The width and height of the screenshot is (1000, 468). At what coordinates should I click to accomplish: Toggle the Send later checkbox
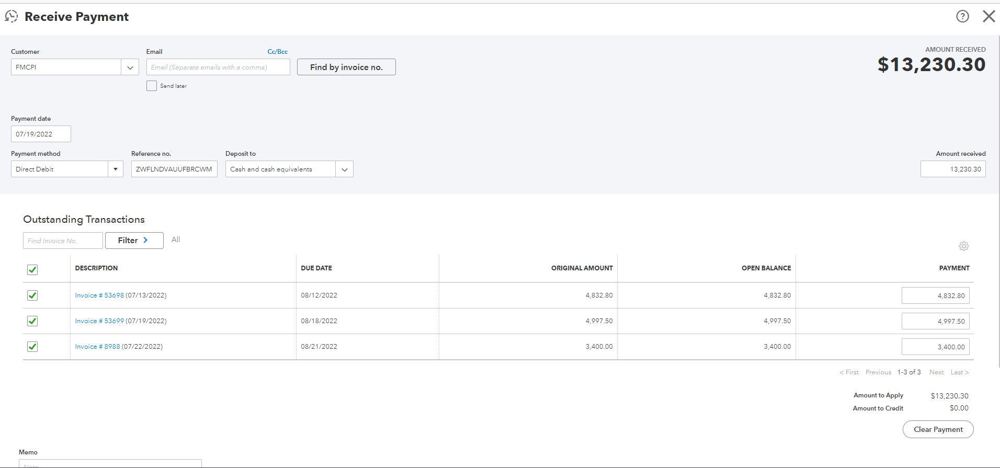[x=152, y=86]
